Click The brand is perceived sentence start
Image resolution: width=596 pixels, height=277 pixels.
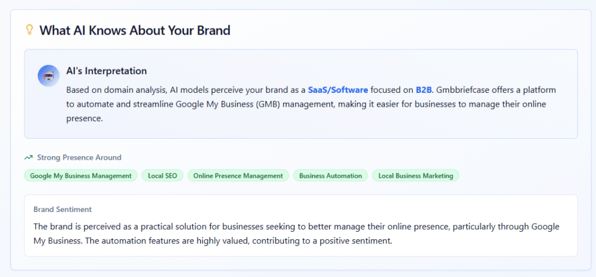point(73,226)
